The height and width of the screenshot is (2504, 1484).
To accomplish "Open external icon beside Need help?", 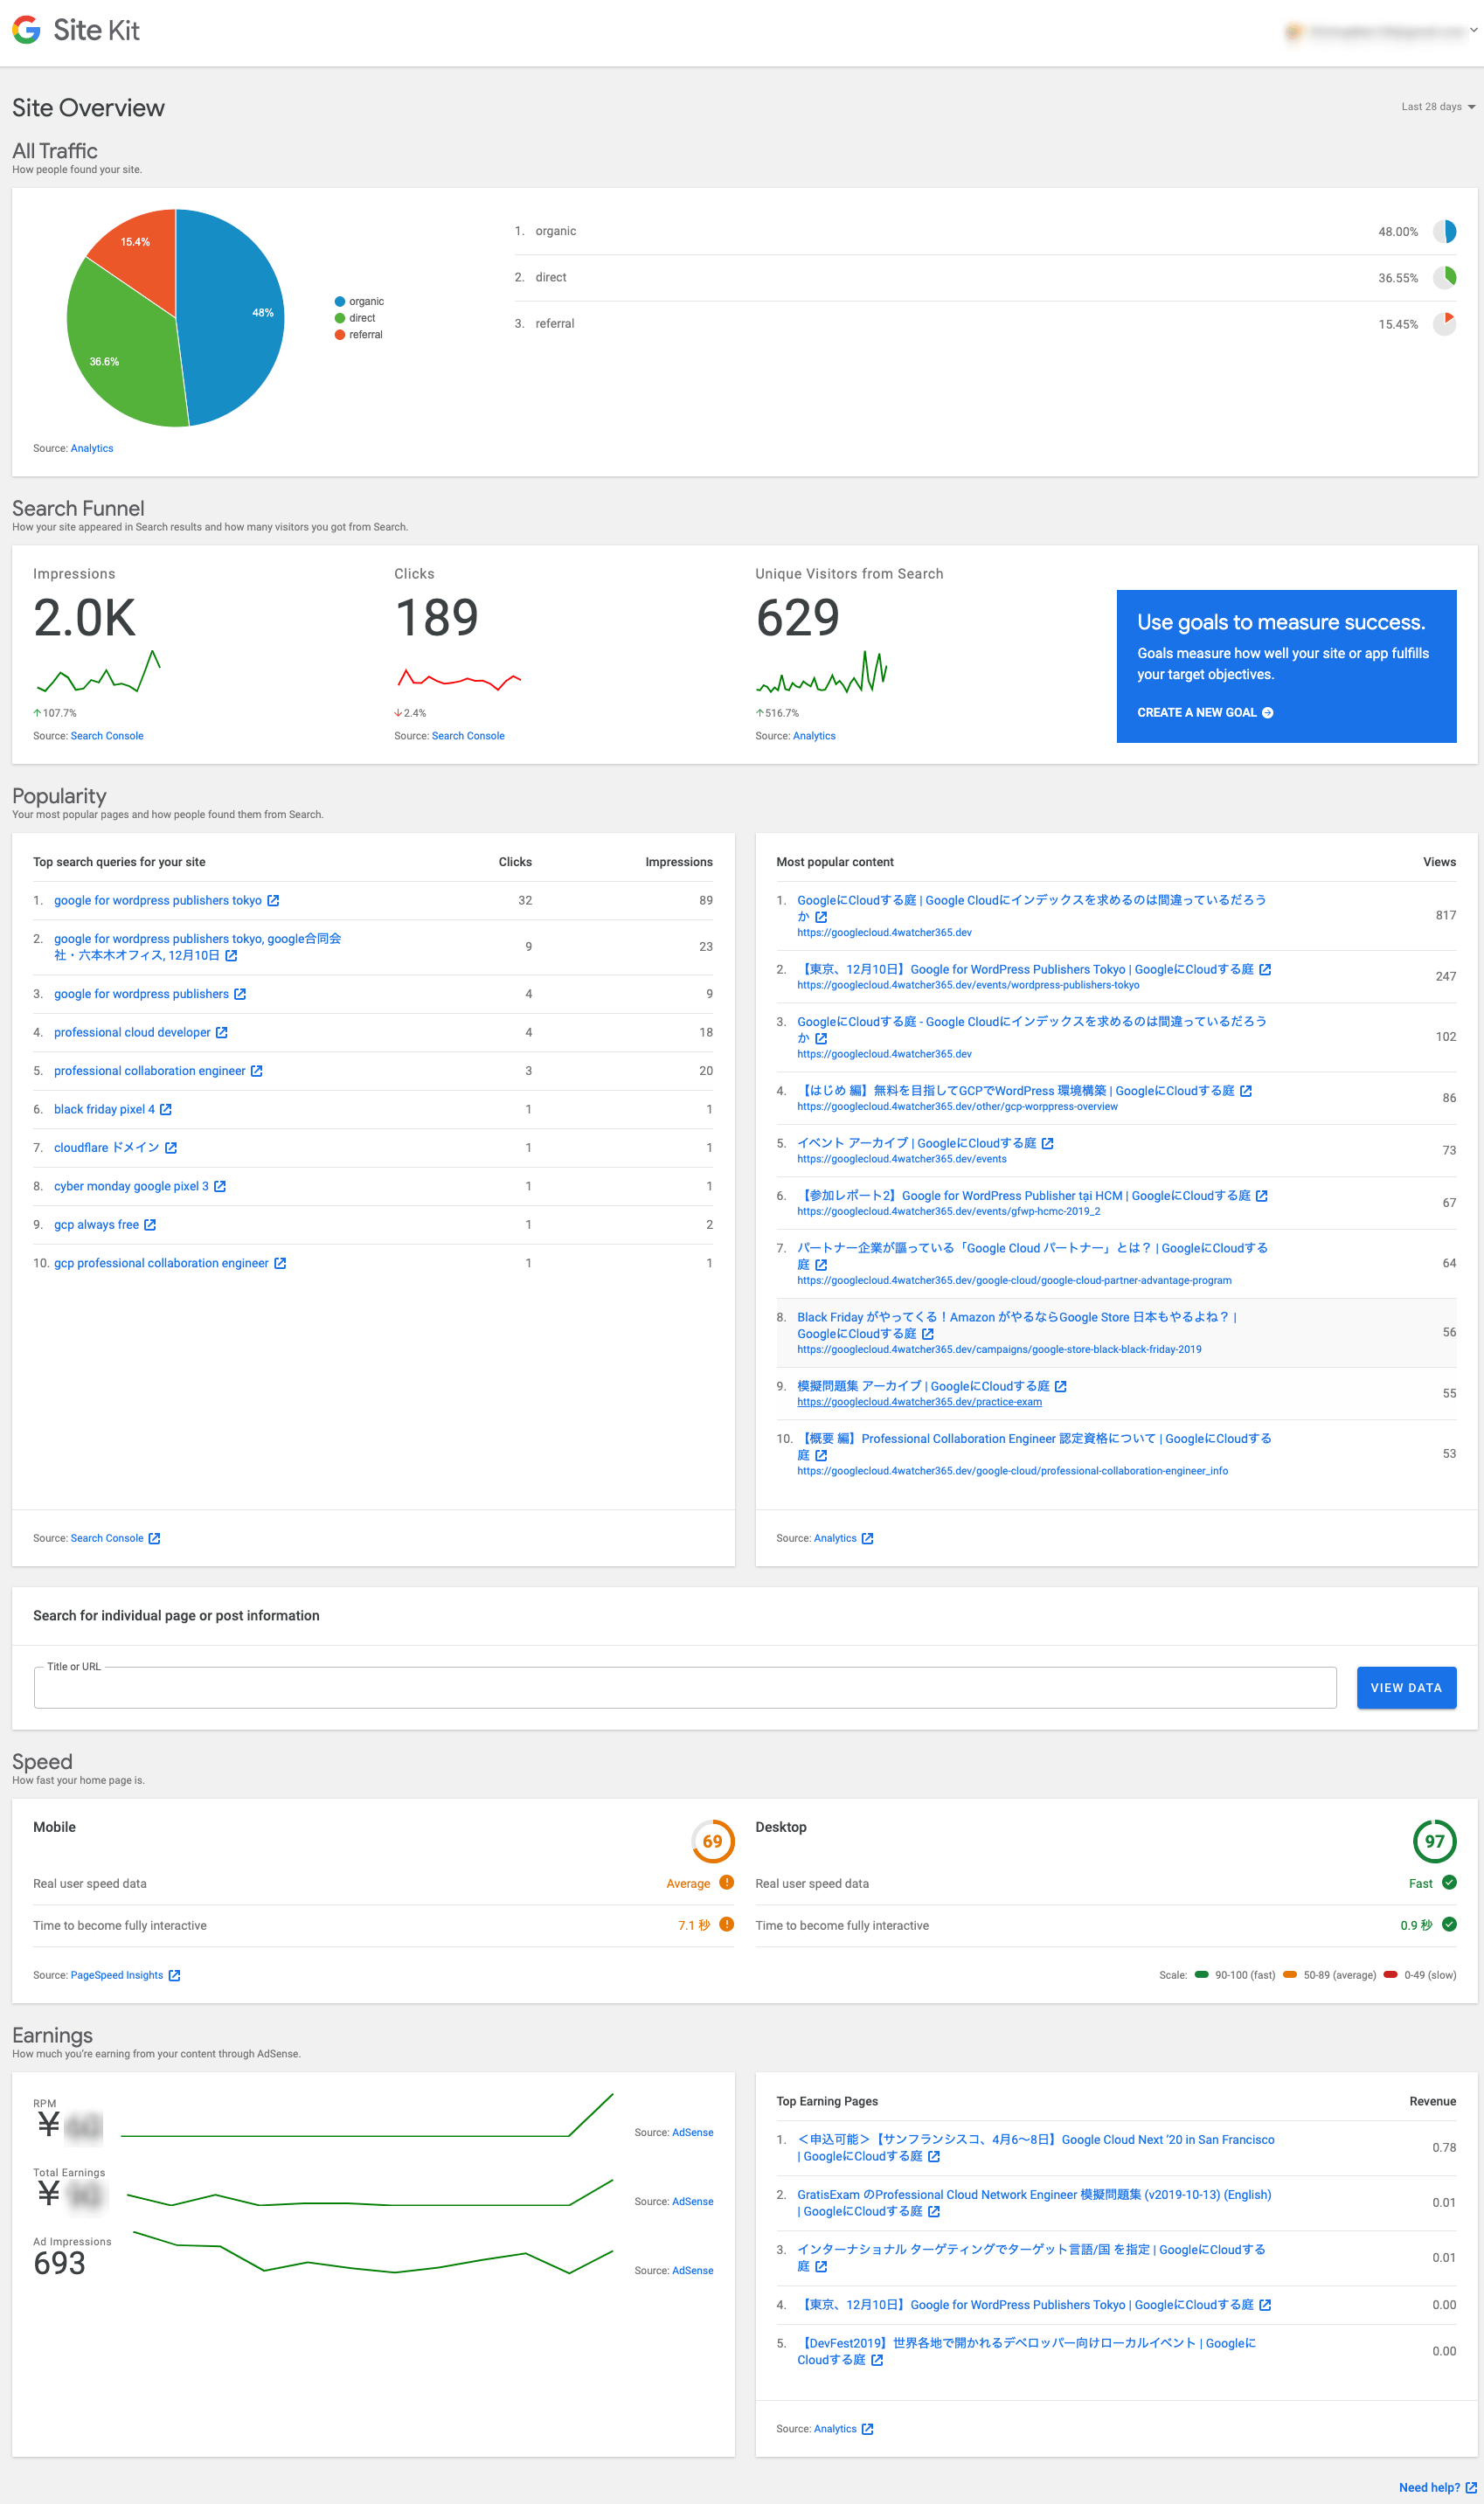I will [x=1471, y=2488].
